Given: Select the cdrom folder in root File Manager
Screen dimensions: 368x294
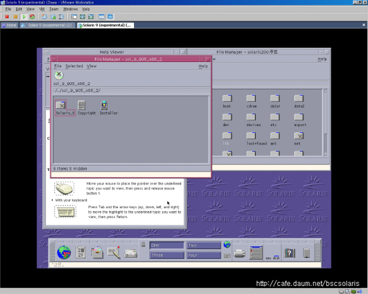Looking at the screenshot, I should [x=251, y=101].
